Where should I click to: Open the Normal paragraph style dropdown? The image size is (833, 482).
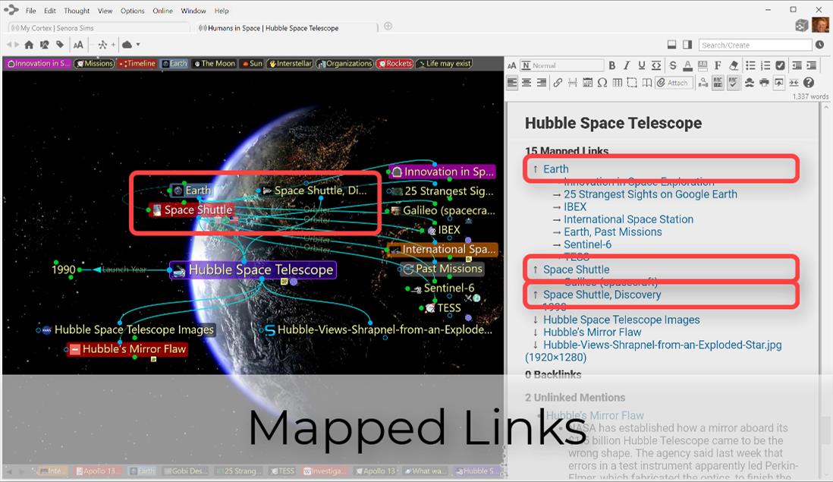click(x=562, y=66)
